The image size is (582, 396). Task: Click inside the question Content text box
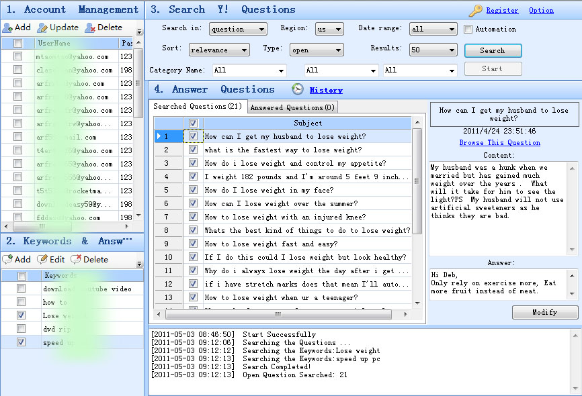pyautogui.click(x=499, y=208)
